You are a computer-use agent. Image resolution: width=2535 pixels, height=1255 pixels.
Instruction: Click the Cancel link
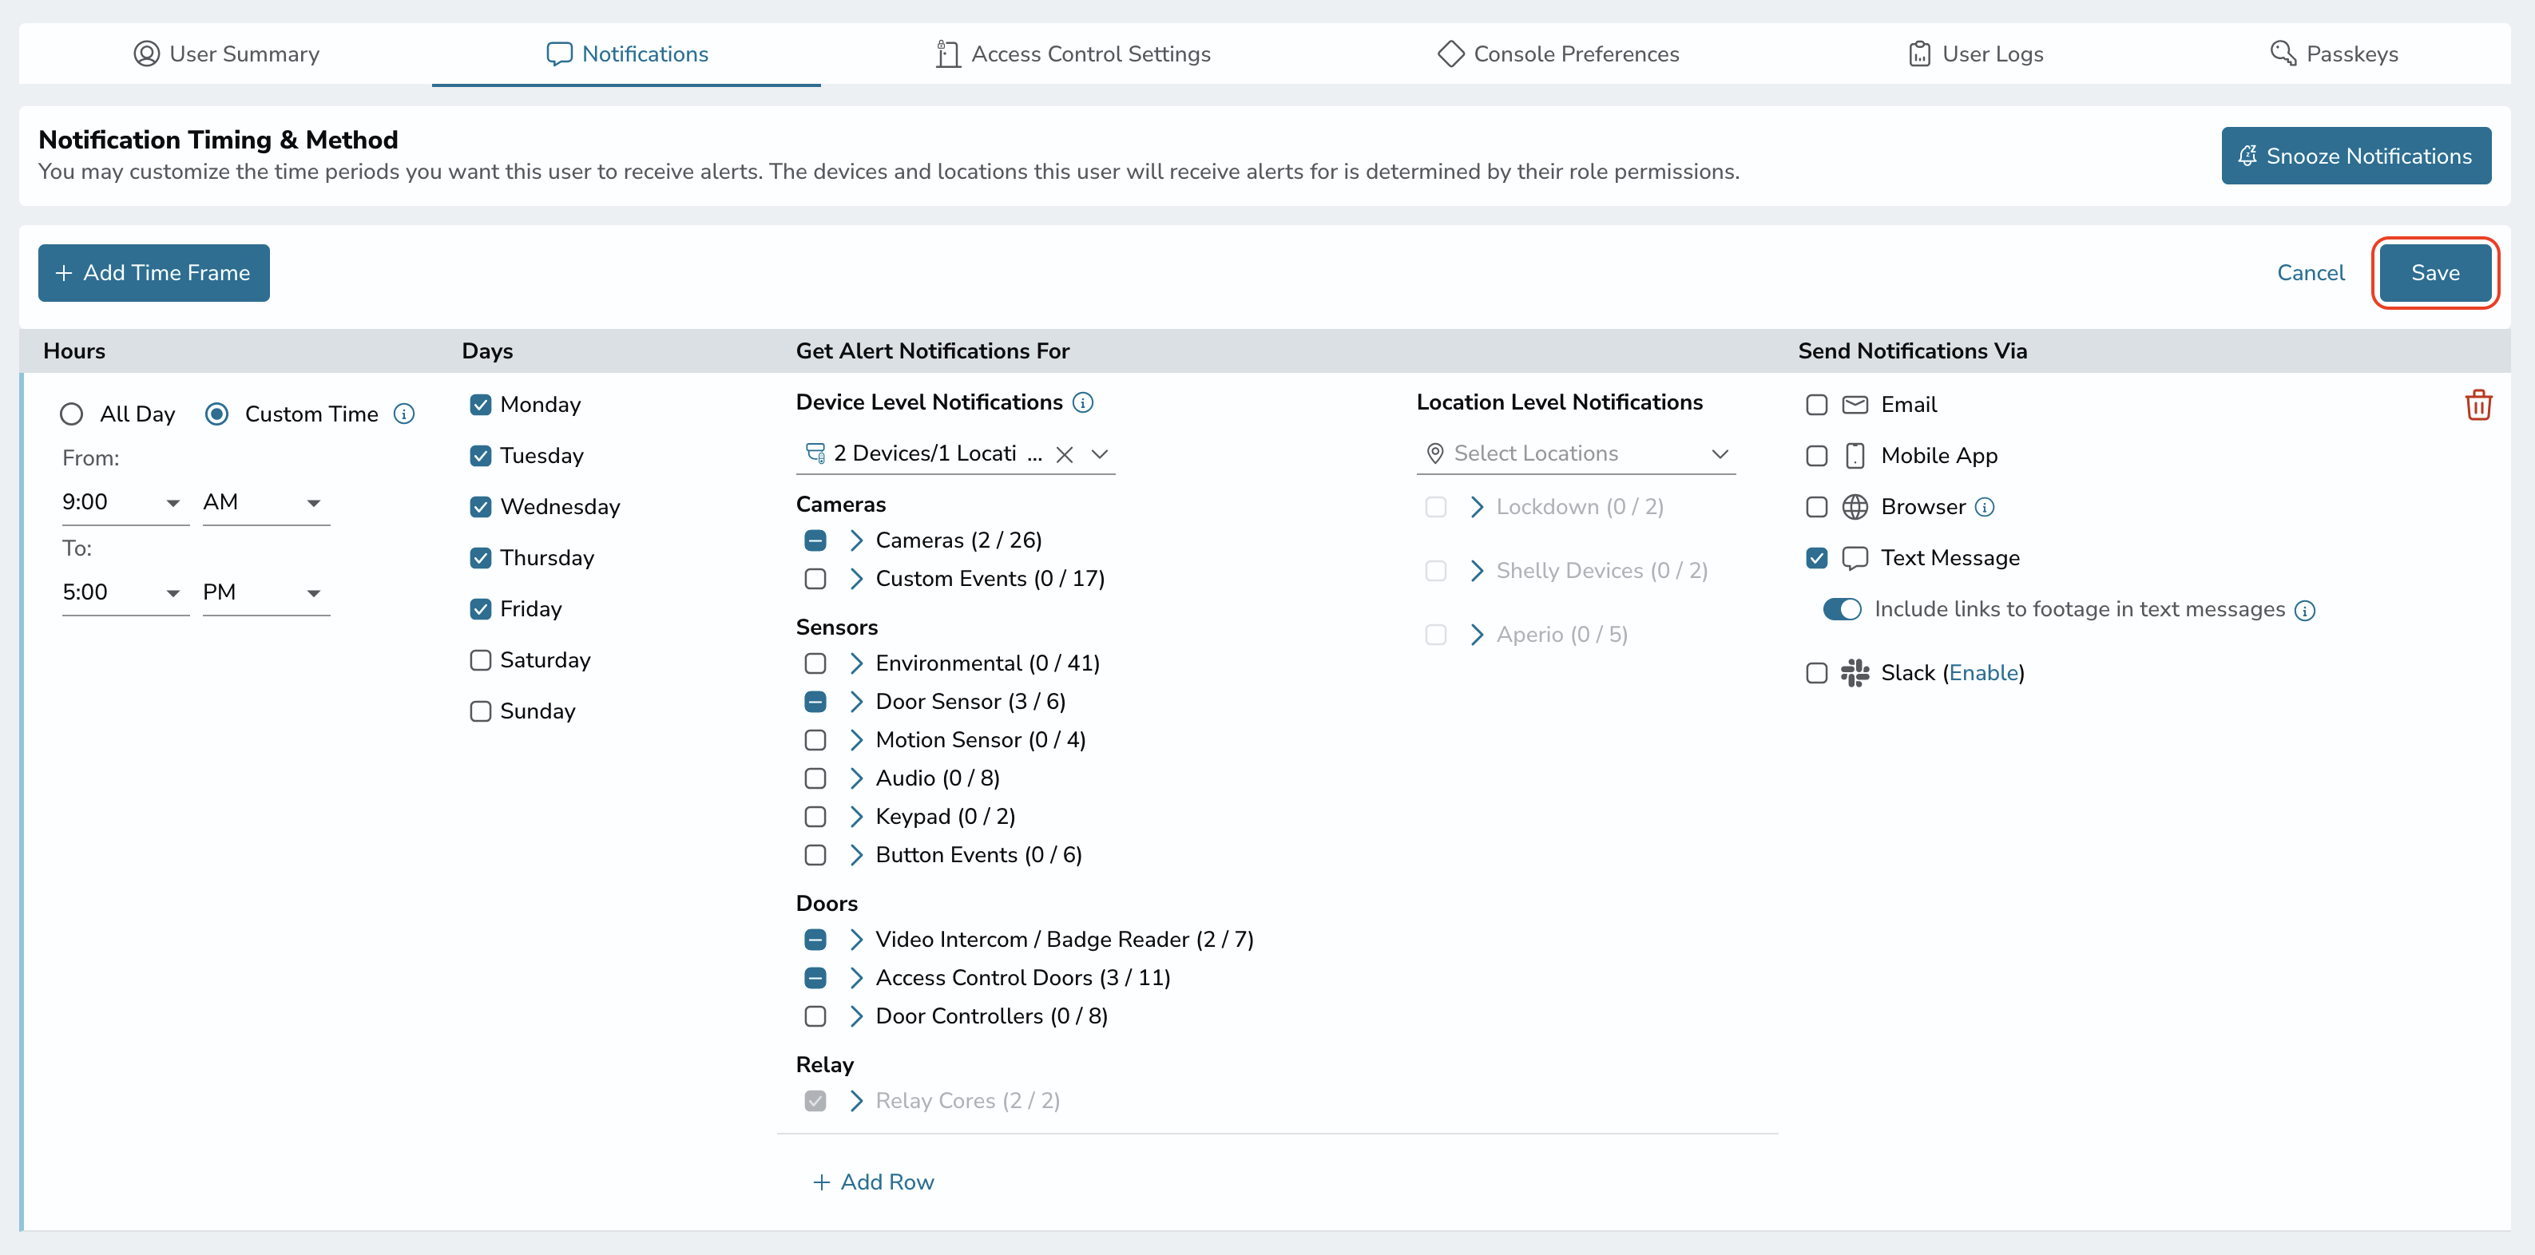click(x=2310, y=272)
